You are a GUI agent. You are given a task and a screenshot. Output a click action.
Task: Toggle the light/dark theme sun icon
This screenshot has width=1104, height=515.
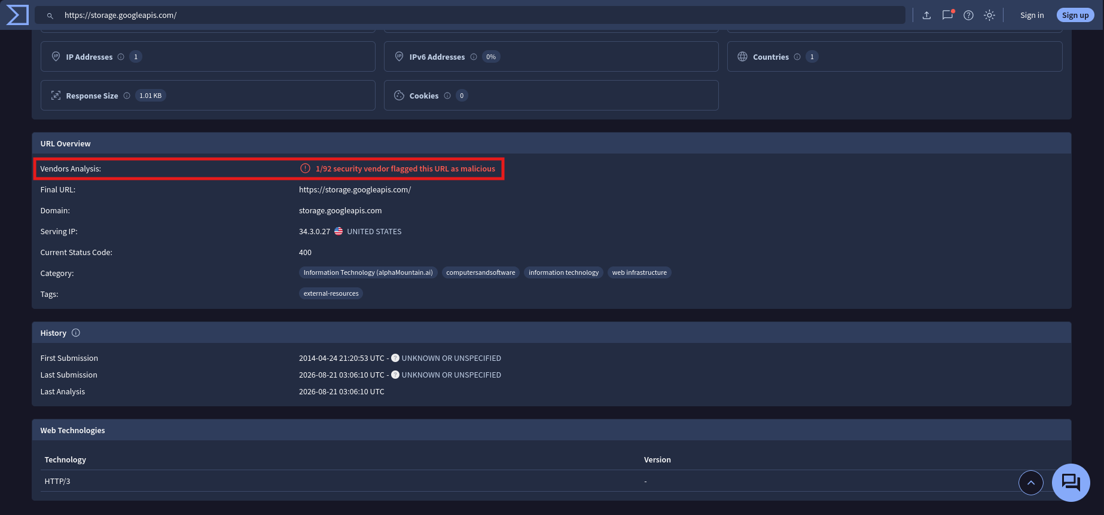(x=989, y=16)
